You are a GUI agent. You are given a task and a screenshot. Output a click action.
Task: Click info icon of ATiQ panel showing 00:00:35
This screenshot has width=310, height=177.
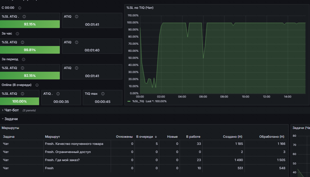coord(58,94)
